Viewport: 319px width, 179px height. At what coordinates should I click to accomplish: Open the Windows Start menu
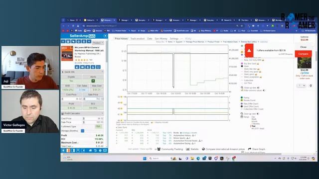[x=145, y=158]
